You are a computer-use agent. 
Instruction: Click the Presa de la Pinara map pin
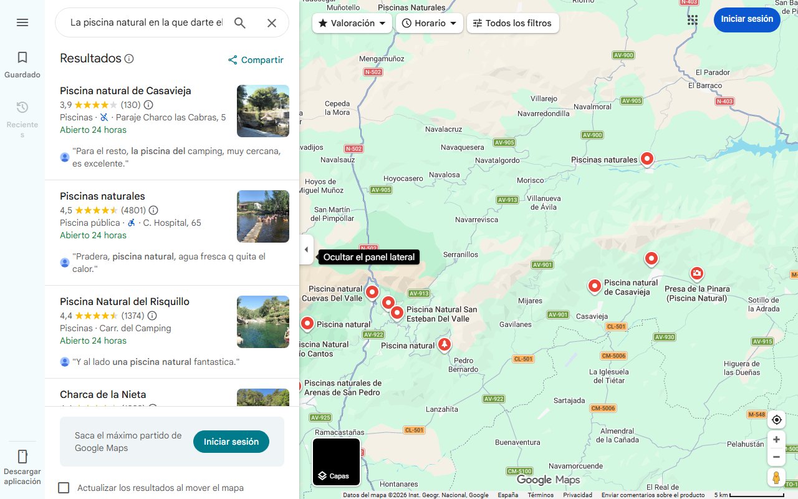coord(697,274)
